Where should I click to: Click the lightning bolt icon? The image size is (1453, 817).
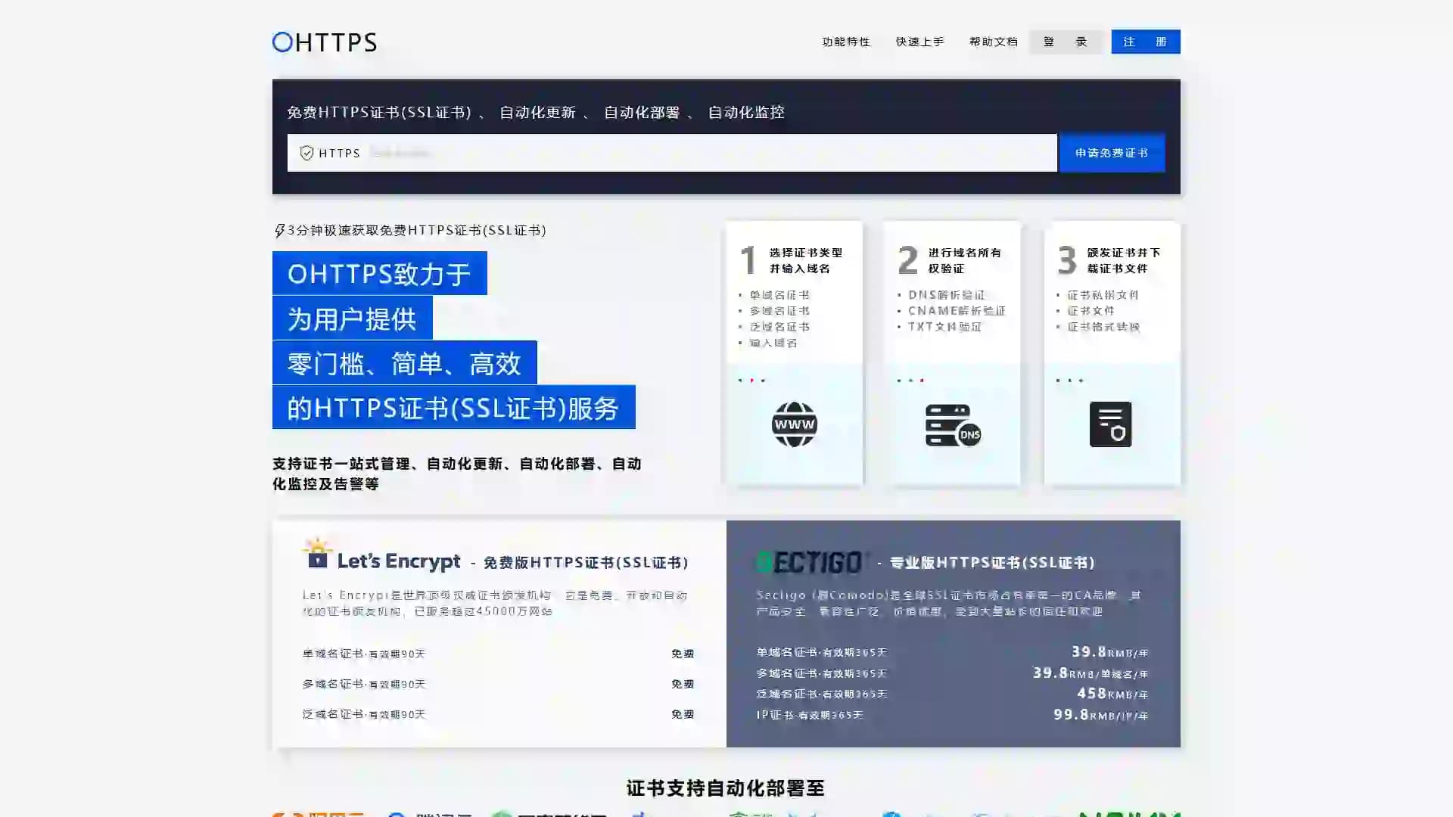pyautogui.click(x=279, y=231)
